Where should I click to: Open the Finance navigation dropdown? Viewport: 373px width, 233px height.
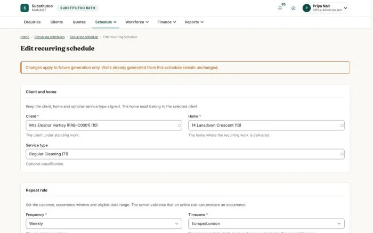click(x=166, y=22)
